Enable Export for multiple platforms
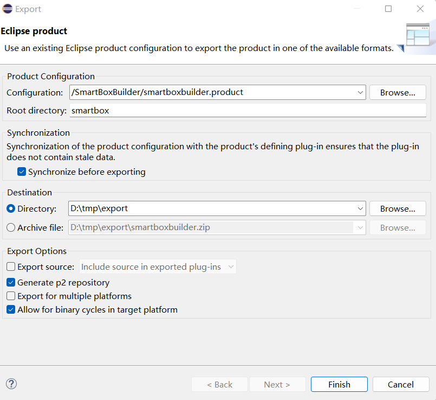Image resolution: width=436 pixels, height=400 pixels. pyautogui.click(x=11, y=296)
